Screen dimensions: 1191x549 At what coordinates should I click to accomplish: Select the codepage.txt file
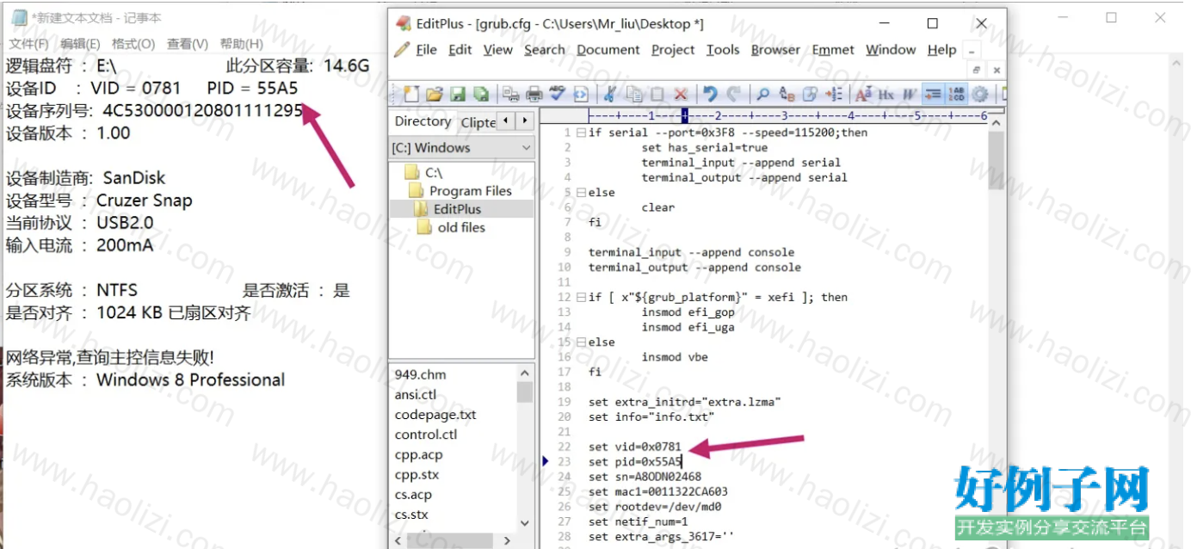click(435, 414)
